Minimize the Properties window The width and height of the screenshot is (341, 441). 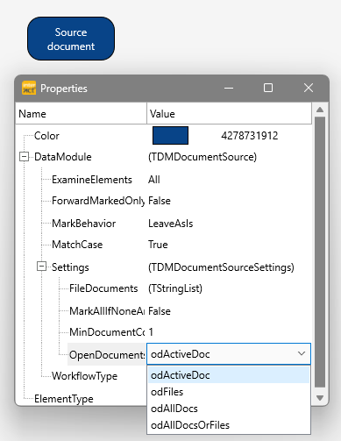coord(229,88)
